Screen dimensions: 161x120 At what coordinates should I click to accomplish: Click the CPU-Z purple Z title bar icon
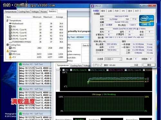pyautogui.click(x=92, y=6)
